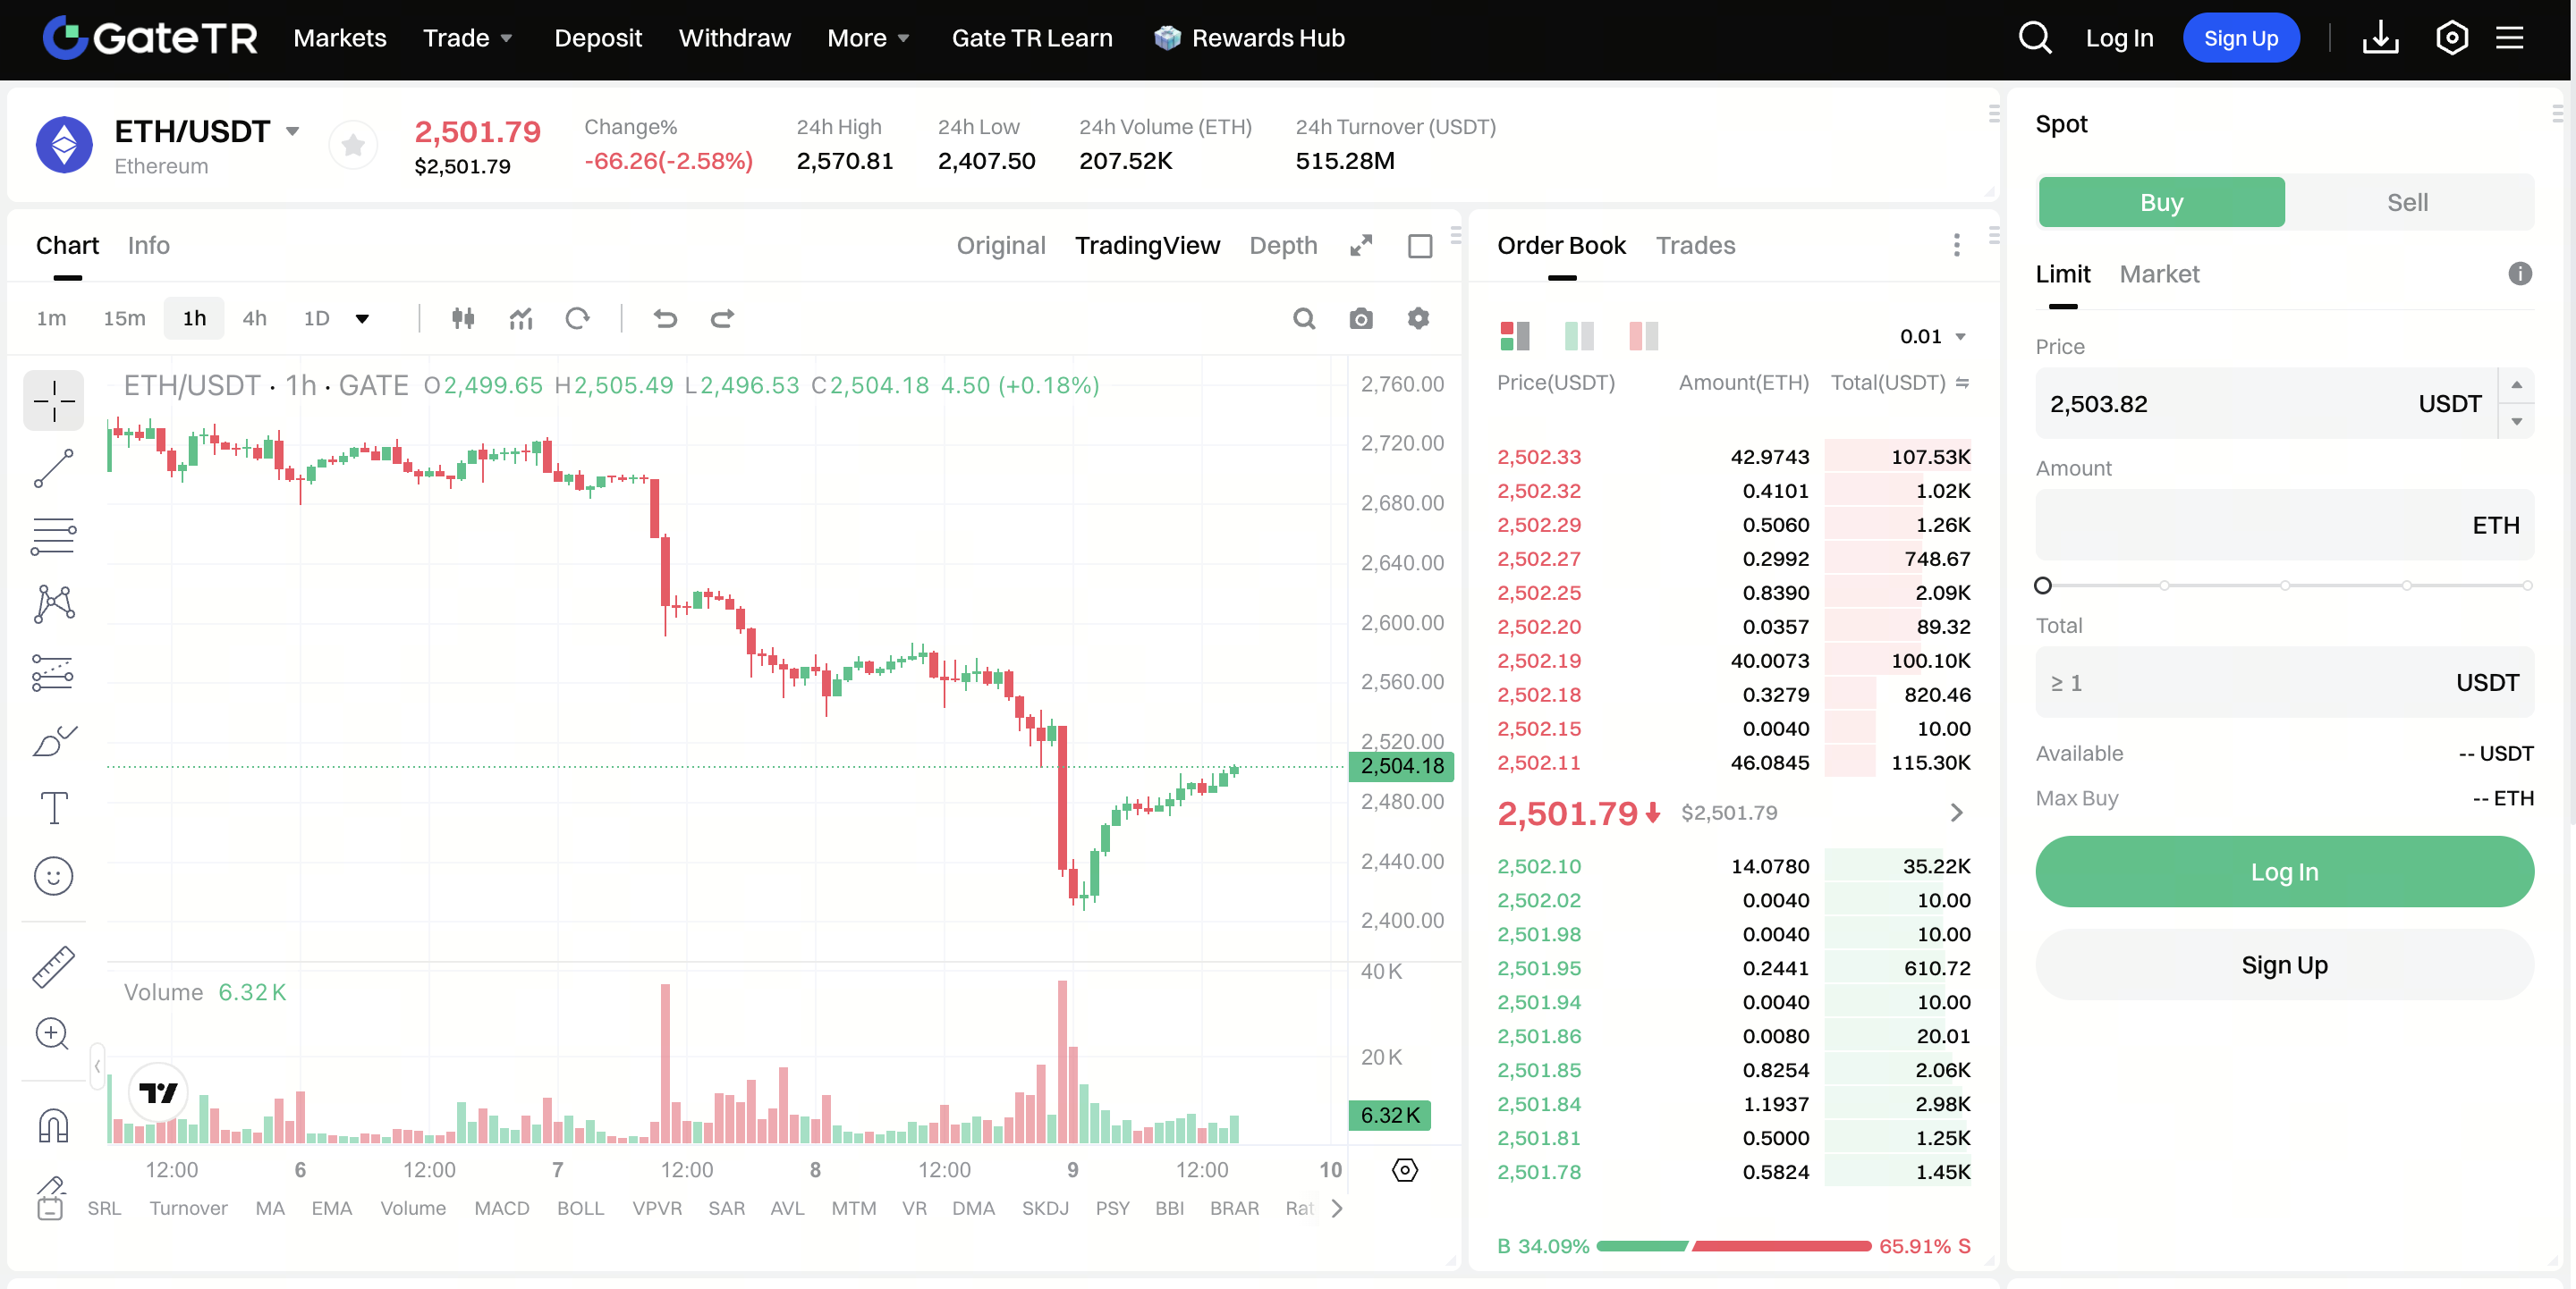Open the Fibonacci retracement tool
Viewport: 2576px width, 1289px height.
(x=54, y=536)
